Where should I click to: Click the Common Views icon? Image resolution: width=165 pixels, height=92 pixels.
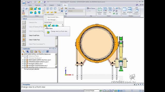(x=100, y=11)
